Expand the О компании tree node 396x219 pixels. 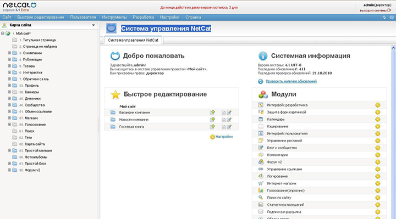click(x=9, y=53)
